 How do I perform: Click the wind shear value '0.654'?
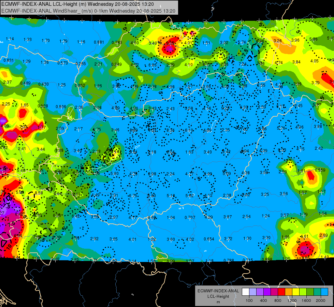click(x=209, y=239)
